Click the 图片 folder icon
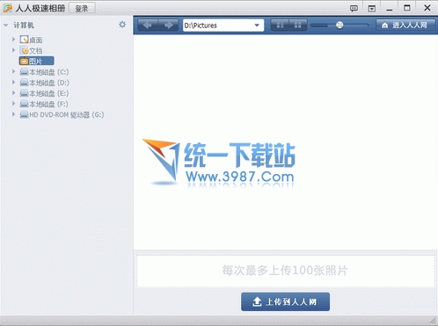The image size is (438, 326). click(x=24, y=61)
